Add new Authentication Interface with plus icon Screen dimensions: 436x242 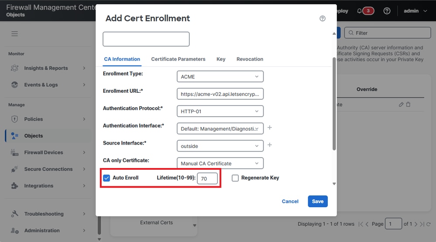pyautogui.click(x=270, y=128)
